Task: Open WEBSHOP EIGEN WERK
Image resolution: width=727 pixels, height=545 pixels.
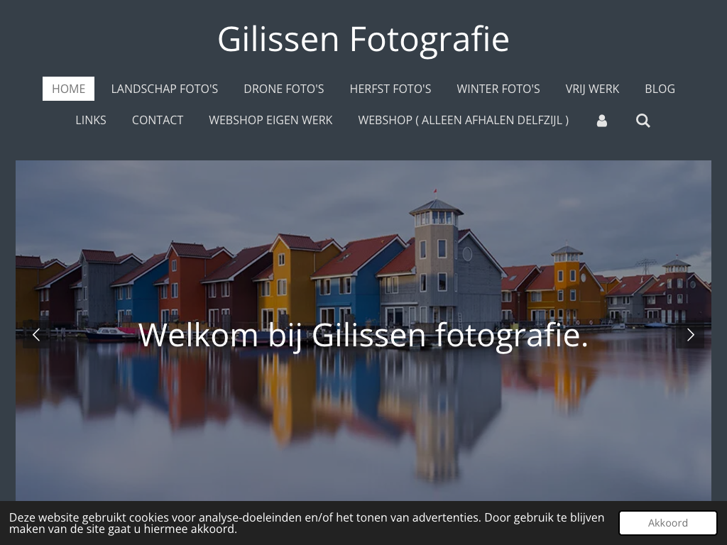Action: click(270, 120)
